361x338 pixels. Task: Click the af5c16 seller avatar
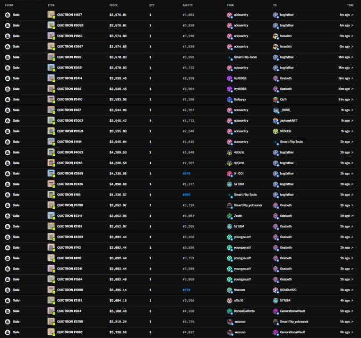(x=229, y=300)
